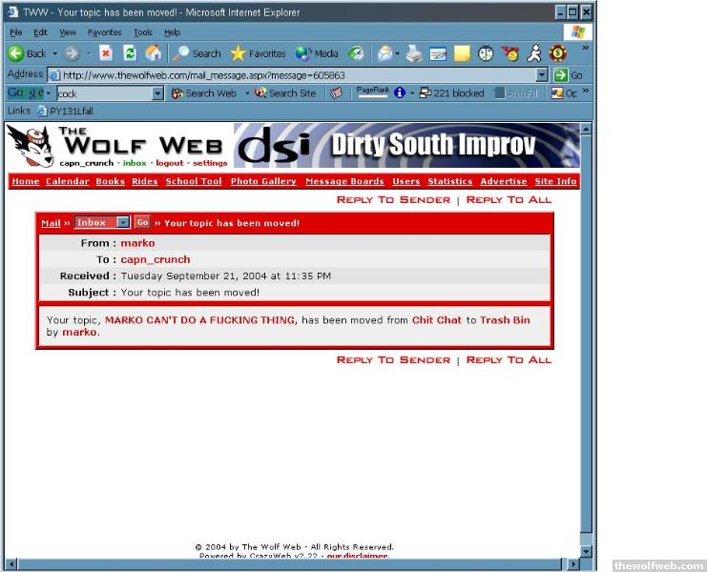
Task: Click the PageRank indicator
Action: (x=372, y=92)
